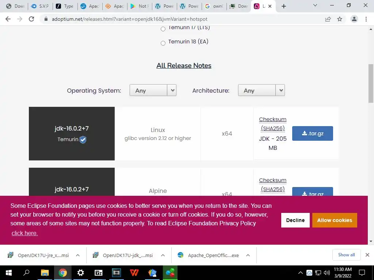Open Windows taskbar search

coord(26,273)
